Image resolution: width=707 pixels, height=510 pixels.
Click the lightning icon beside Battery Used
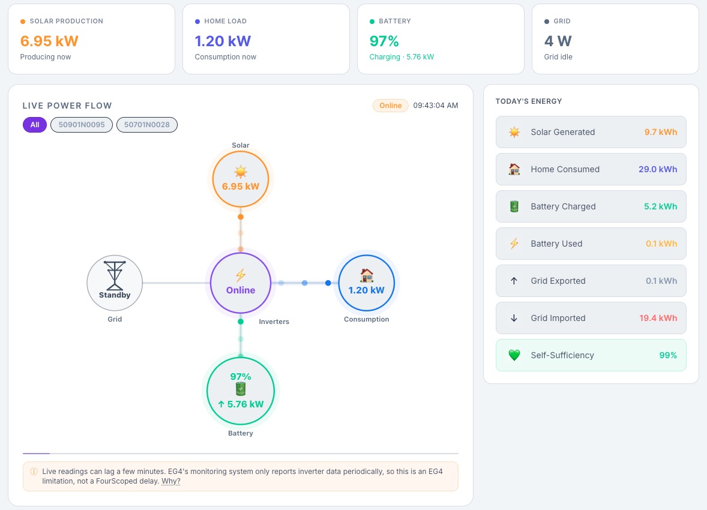(514, 244)
